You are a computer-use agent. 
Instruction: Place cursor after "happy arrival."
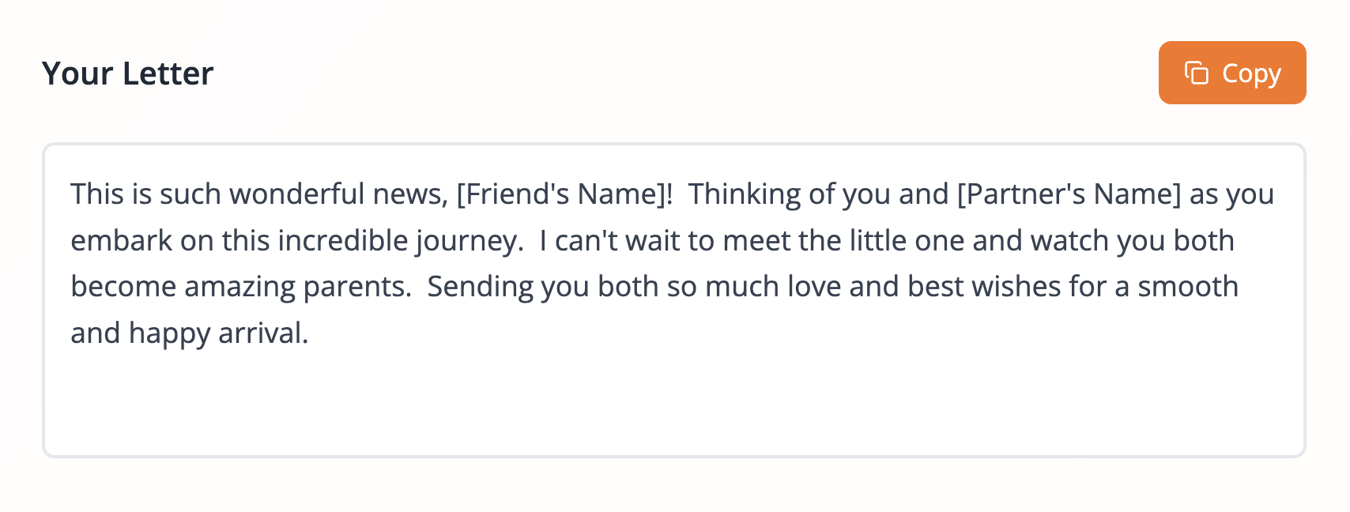point(310,333)
